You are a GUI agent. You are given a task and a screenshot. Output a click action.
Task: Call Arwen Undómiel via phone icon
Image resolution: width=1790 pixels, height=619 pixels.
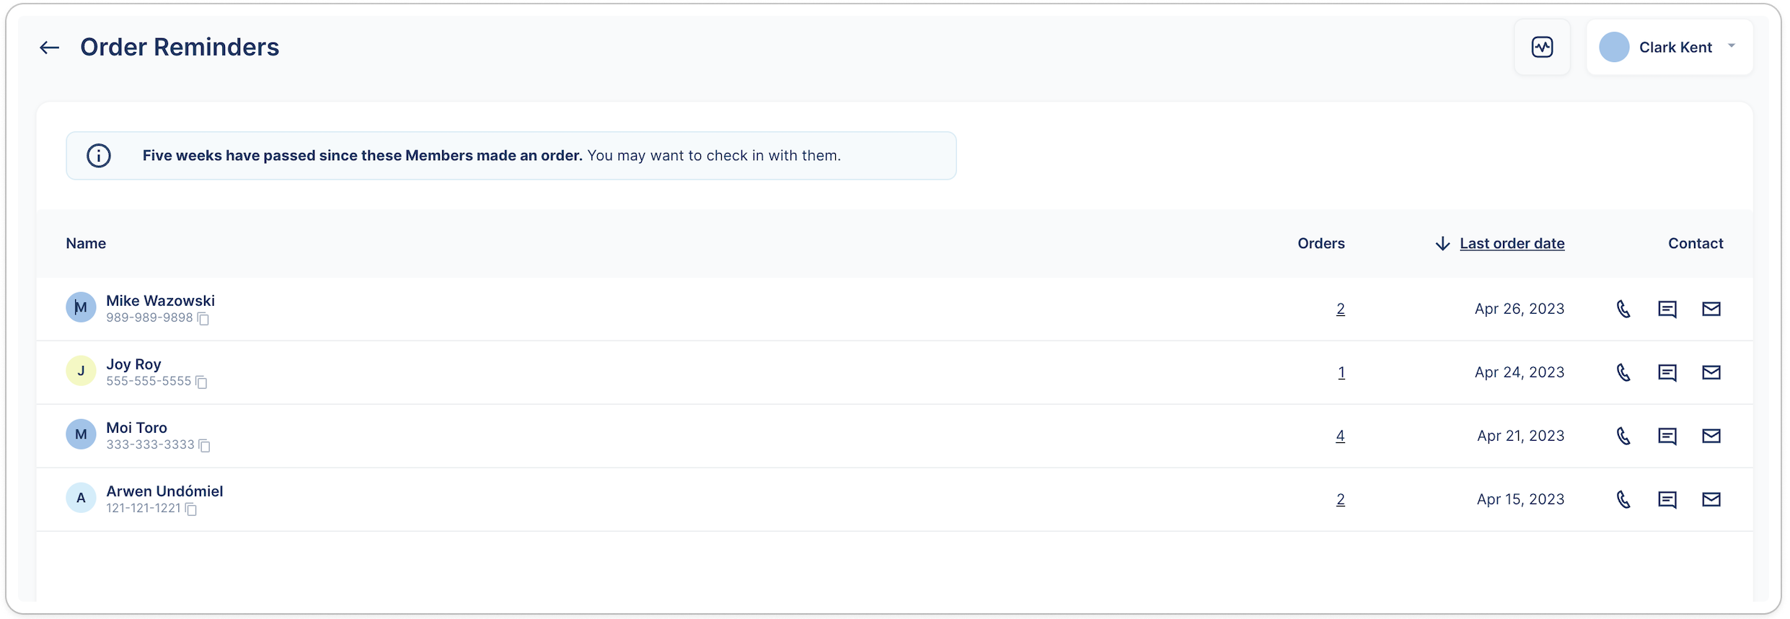click(1623, 499)
